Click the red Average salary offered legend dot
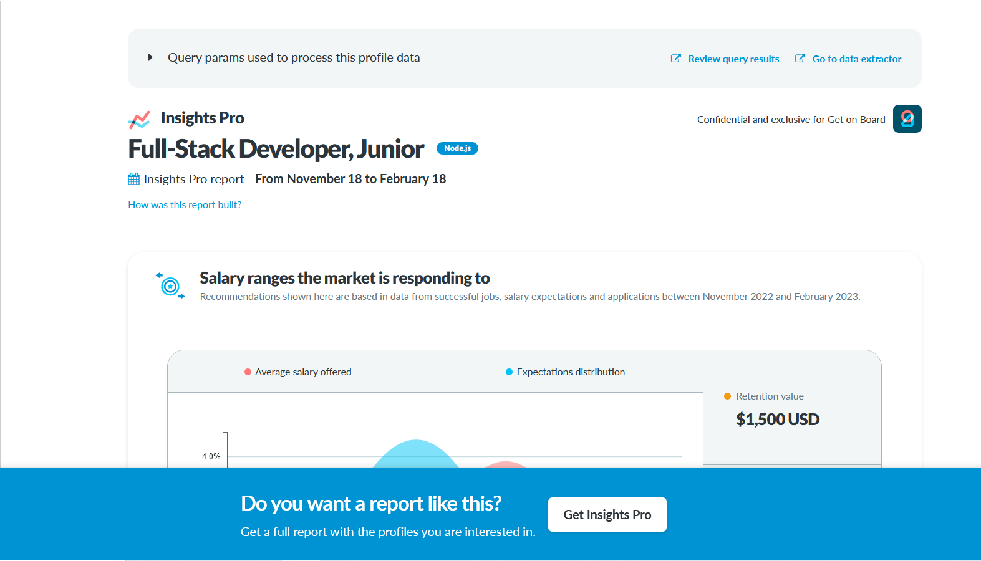The height and width of the screenshot is (561, 981). pos(248,372)
